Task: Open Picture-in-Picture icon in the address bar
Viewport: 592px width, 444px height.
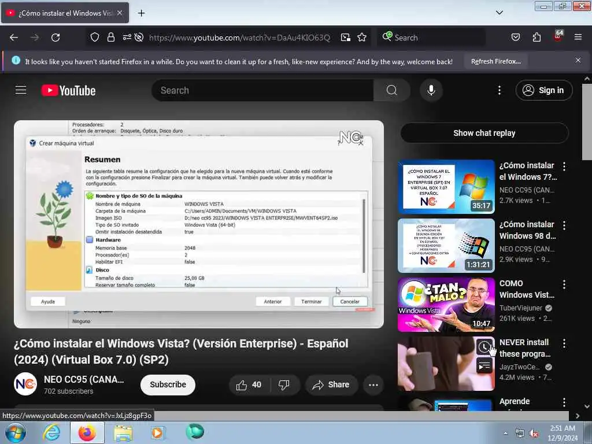Action: (346, 38)
